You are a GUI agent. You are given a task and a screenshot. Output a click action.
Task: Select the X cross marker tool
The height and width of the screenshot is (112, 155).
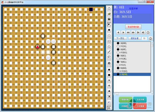[x=109, y=80]
